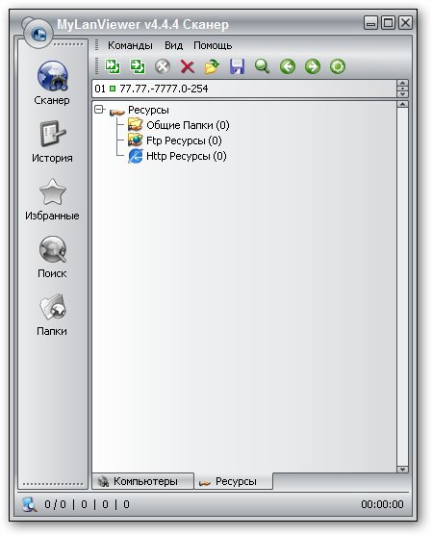This screenshot has width=432, height=536.
Task: Click the second green scan toolbar icon
Action: (x=138, y=66)
